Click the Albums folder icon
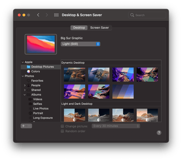This screenshot has height=160, width=182. (28, 94)
